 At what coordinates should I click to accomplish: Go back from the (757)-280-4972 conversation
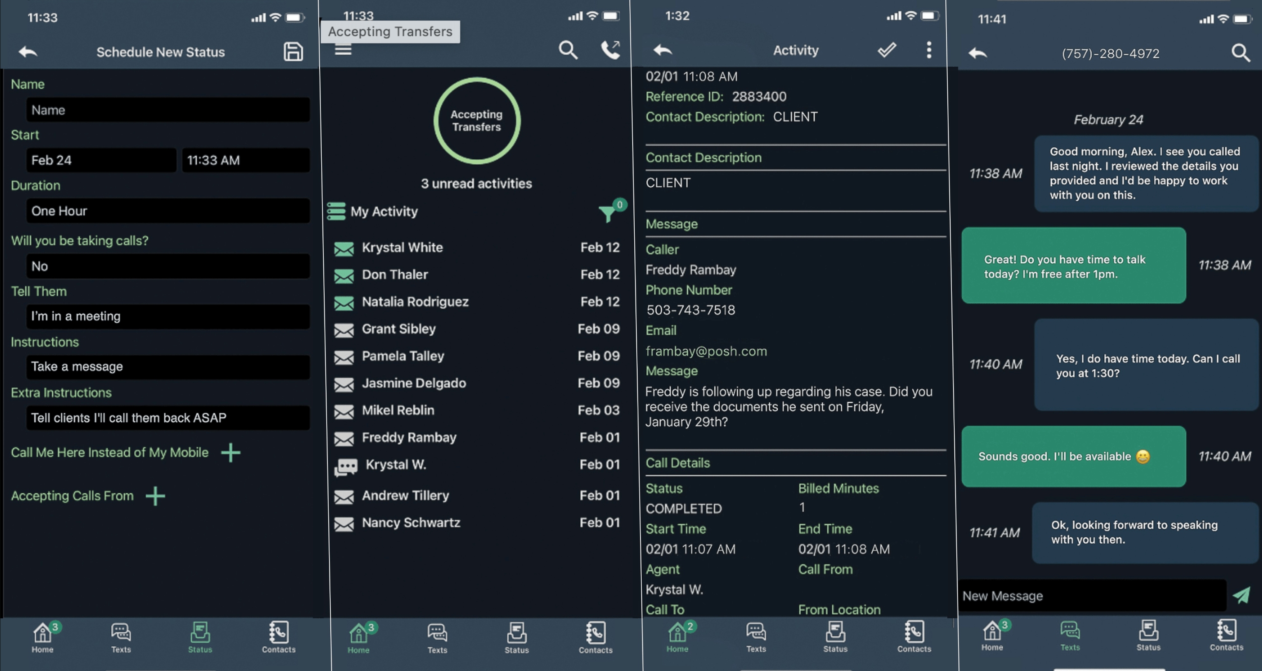coord(977,53)
